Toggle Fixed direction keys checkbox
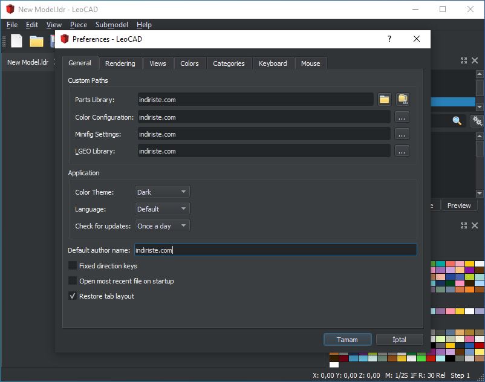This screenshot has width=485, height=382. pyautogui.click(x=73, y=266)
